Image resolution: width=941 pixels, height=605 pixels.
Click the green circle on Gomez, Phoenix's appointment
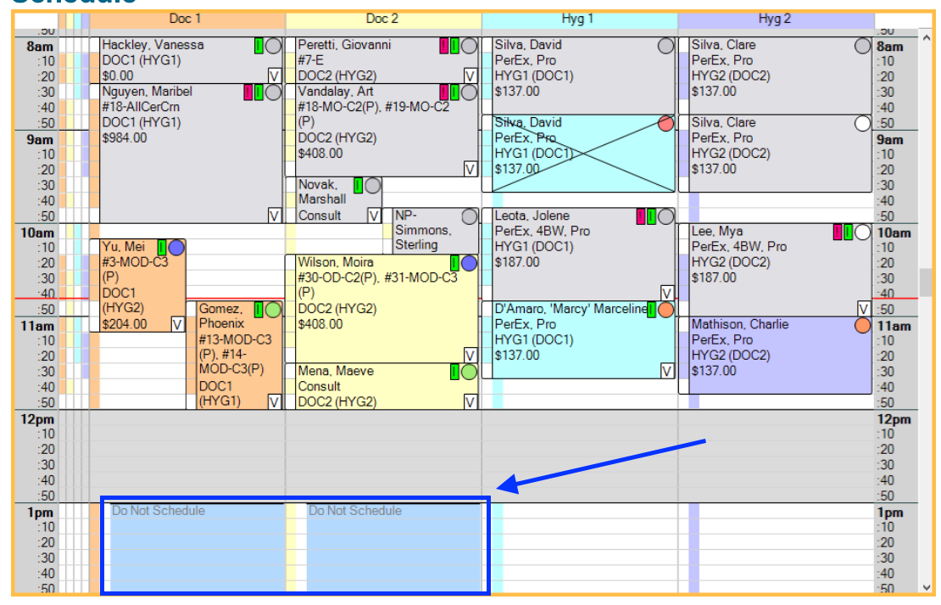coord(273,310)
